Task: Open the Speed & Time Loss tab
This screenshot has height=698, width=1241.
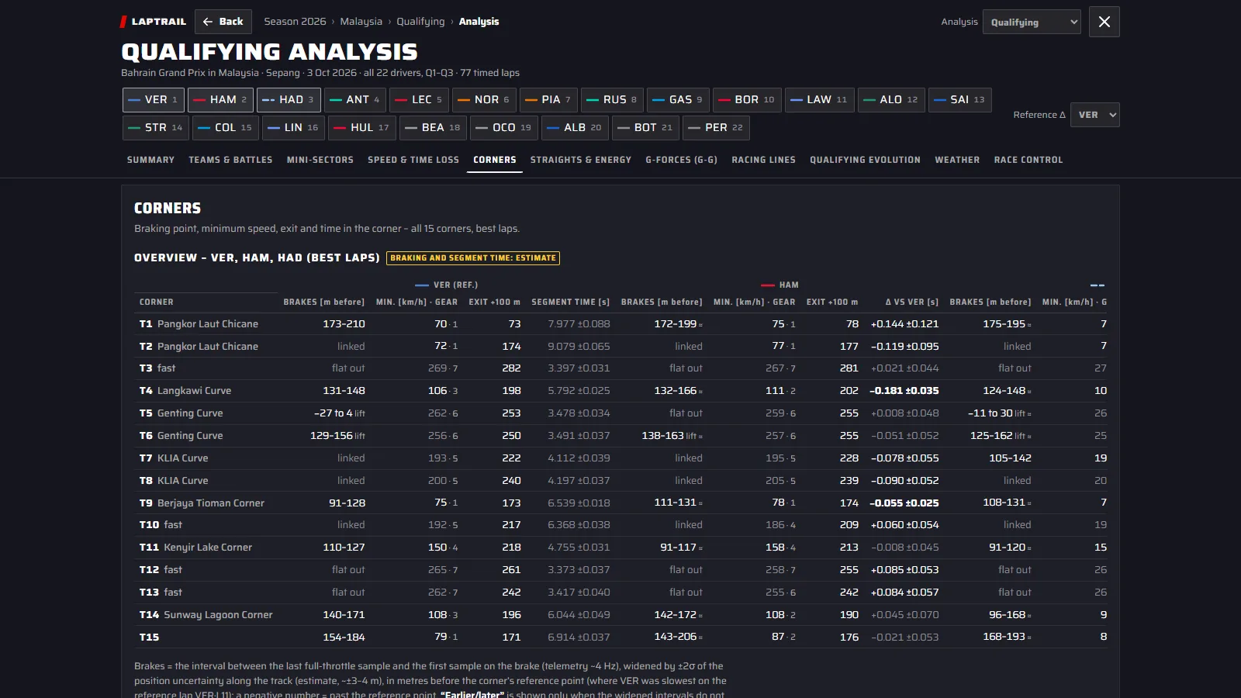Action: [413, 160]
